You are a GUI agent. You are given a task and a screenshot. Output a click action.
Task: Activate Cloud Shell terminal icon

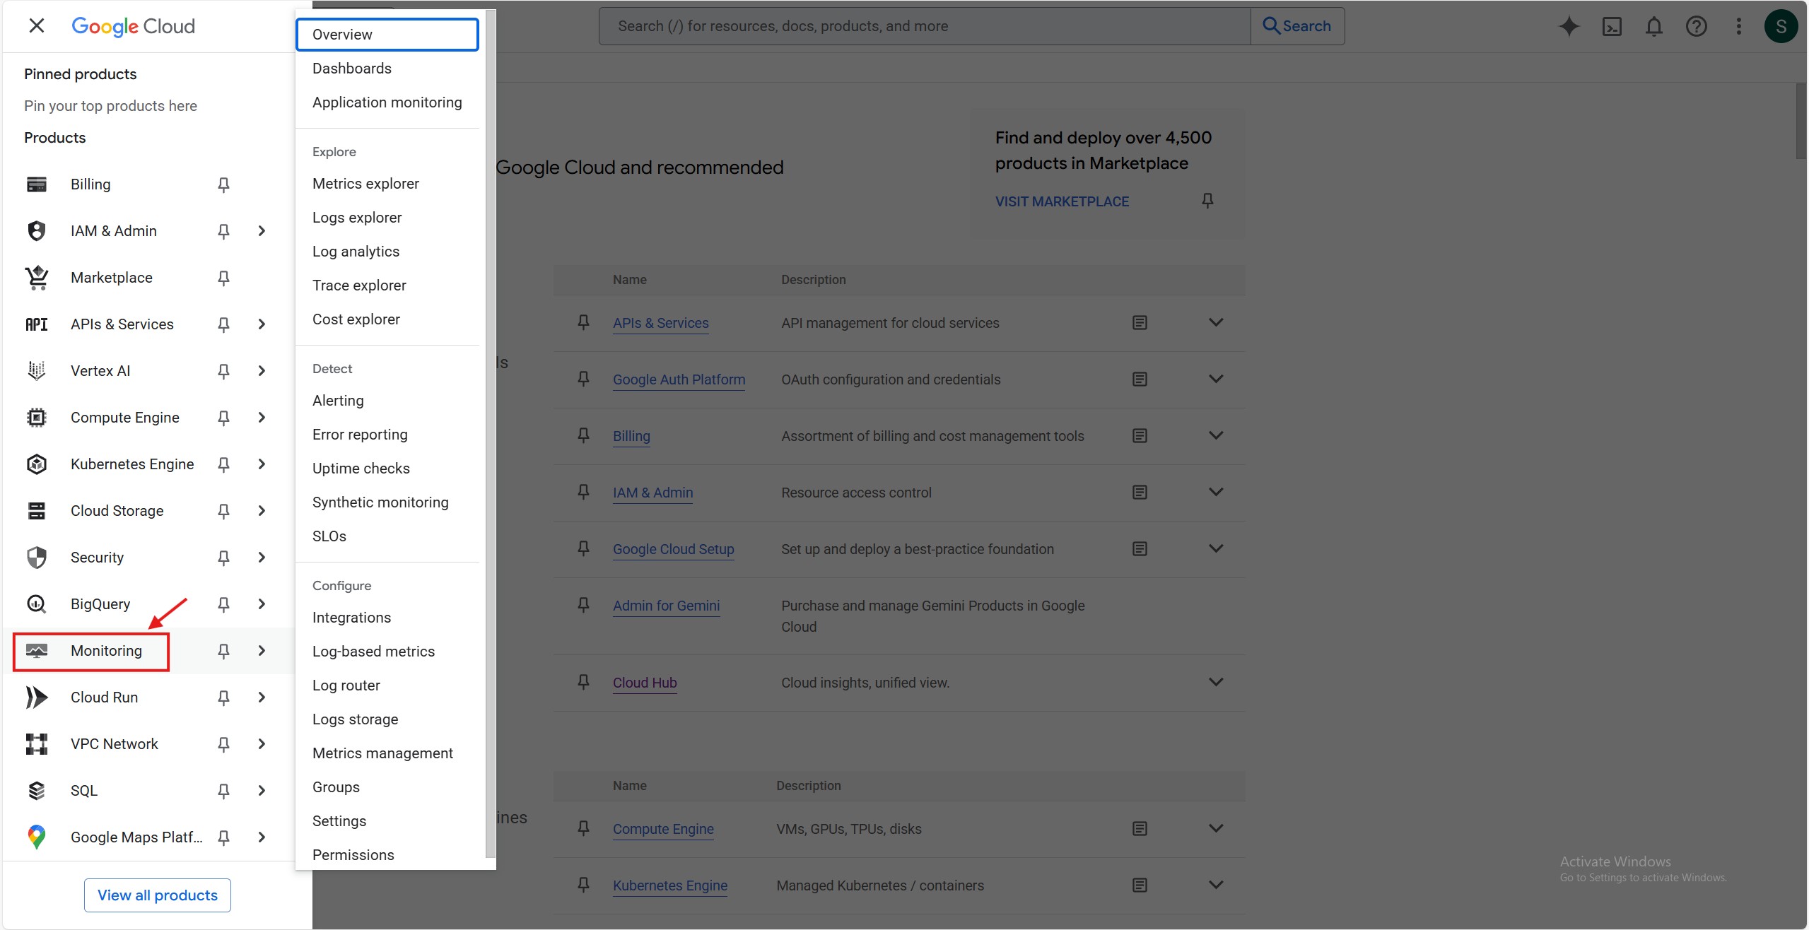pos(1612,26)
